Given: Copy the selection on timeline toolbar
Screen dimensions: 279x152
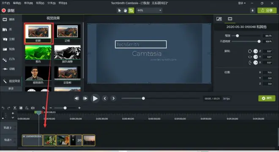Looking at the screenshot, I should (21, 108).
